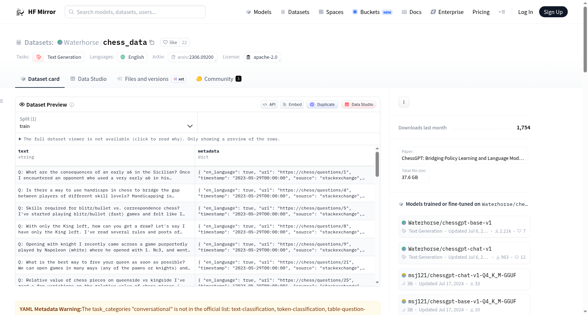Screen dimensions: 588x315
Task: Click the preview table vertical scrollbar
Action: tap(377, 164)
